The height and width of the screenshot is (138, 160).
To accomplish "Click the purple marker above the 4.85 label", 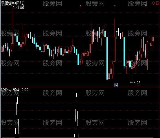I will [23, 5].
